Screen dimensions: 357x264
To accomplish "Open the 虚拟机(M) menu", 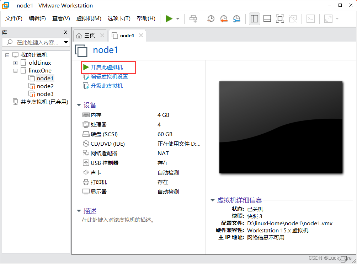I will (x=89, y=18).
